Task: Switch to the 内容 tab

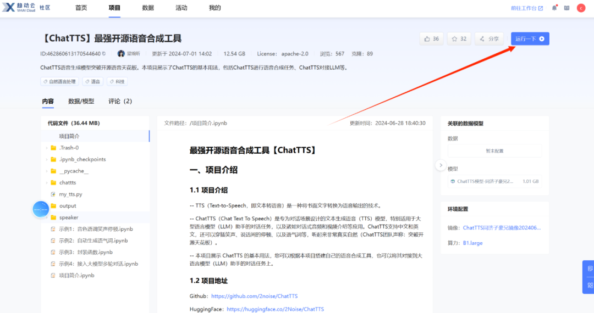Action: point(48,101)
